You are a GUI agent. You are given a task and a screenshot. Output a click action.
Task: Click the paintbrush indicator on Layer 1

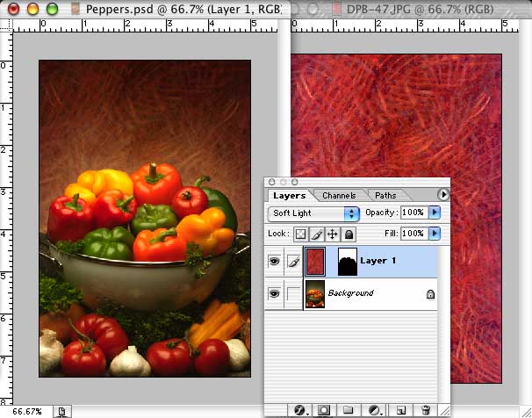pos(293,262)
